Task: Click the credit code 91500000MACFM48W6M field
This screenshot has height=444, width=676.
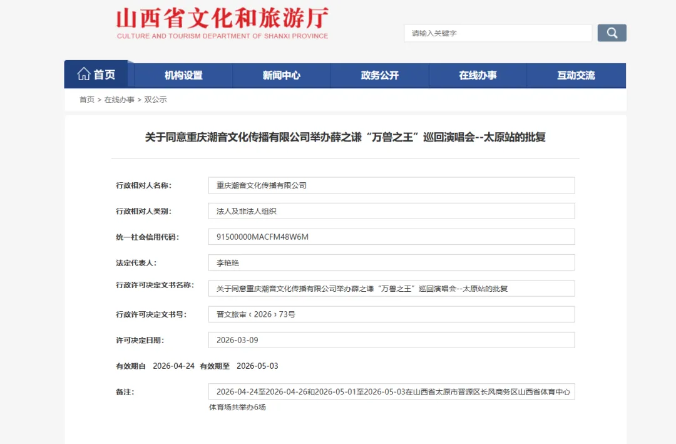Action: tap(391, 237)
